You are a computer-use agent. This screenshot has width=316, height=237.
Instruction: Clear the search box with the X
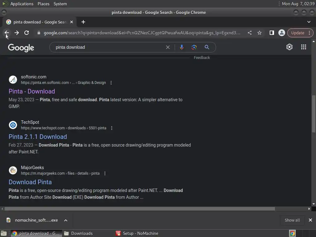point(168,47)
